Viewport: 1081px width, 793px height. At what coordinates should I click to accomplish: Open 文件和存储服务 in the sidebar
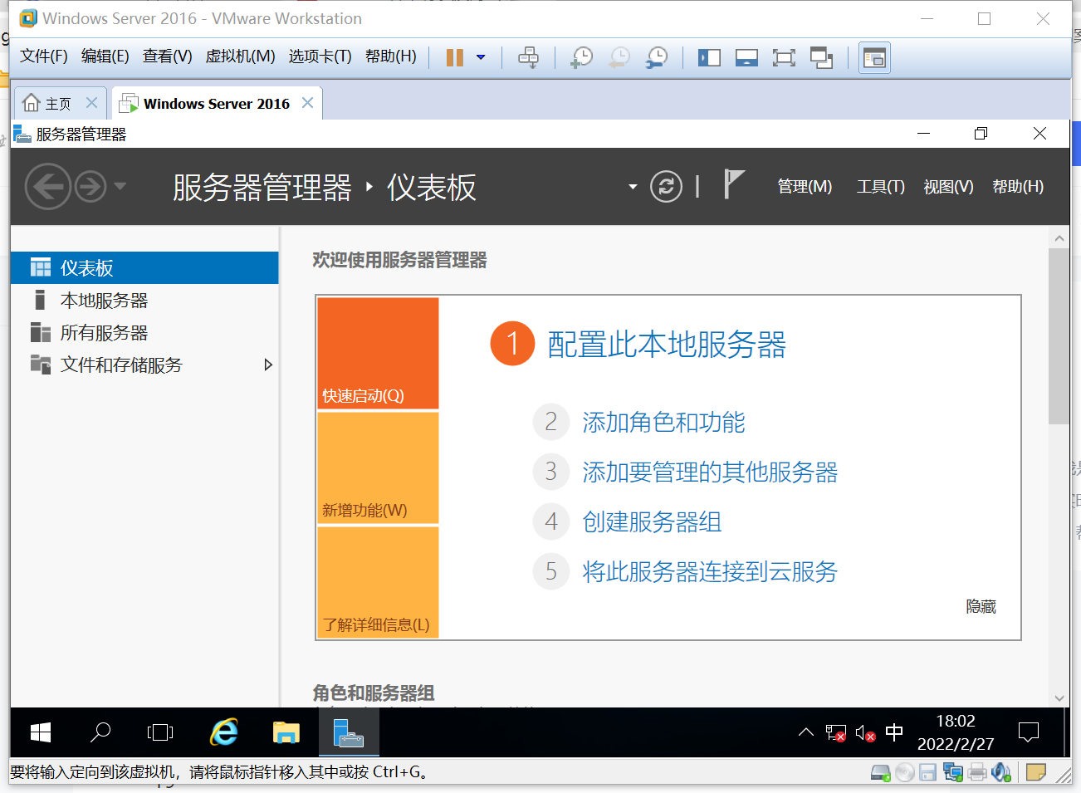[x=144, y=365]
